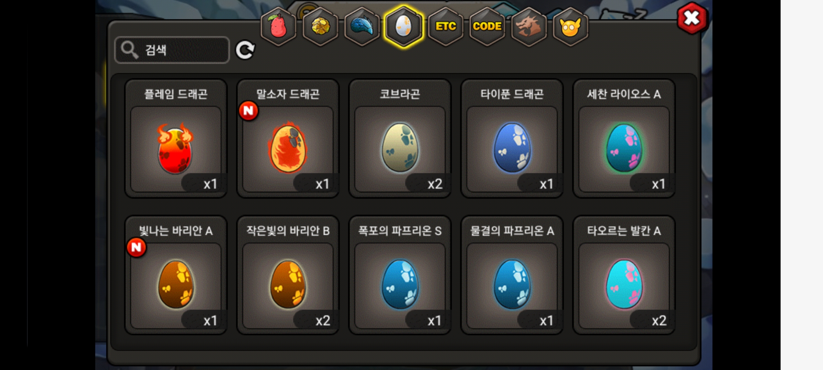Screen dimensions: 823x370
Task: Click the 검색 search input field
Action: click(172, 50)
